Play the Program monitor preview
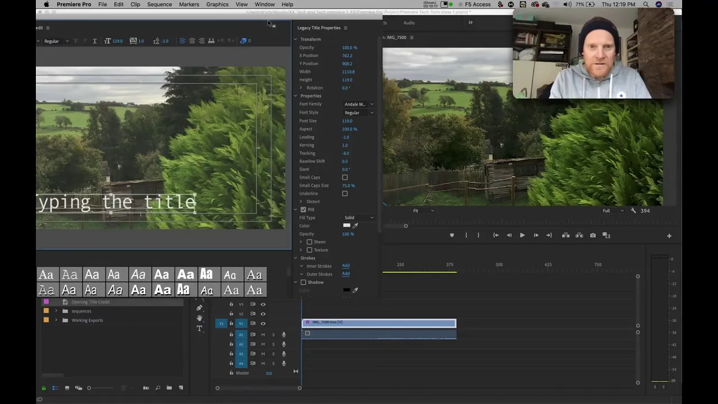The height and width of the screenshot is (404, 718). [522, 236]
